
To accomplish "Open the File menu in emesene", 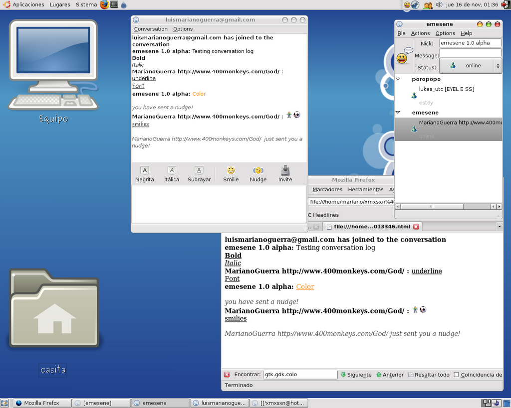I will pos(401,33).
